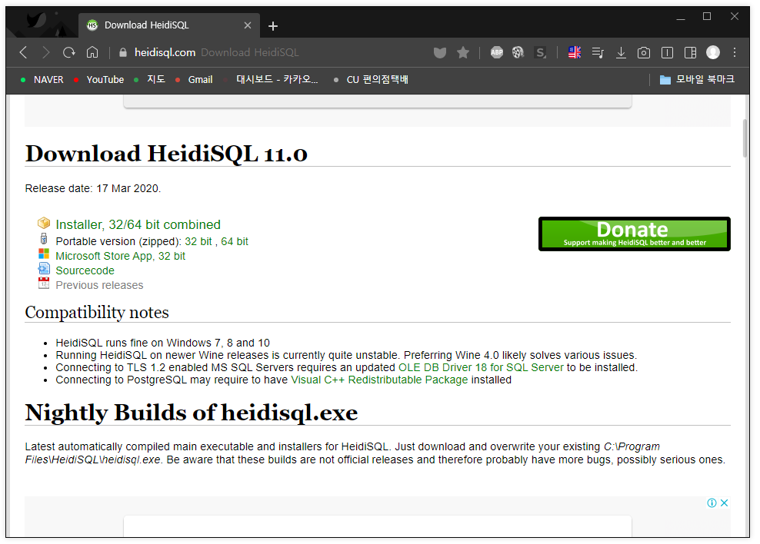Click Nightly Builds of heidisql.exe heading
760x544 pixels.
[x=192, y=413]
